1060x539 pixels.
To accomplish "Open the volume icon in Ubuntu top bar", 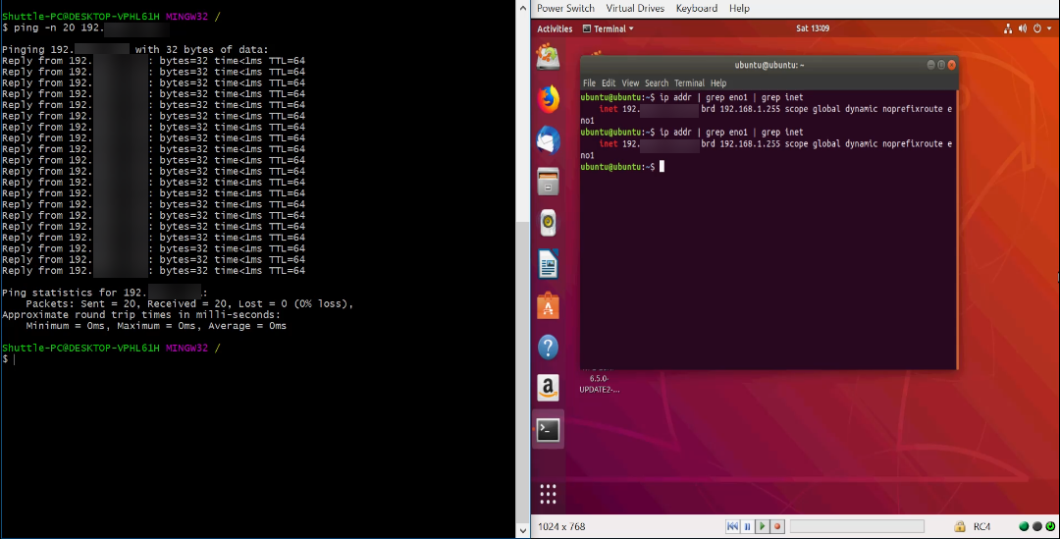I will pyautogui.click(x=1023, y=28).
